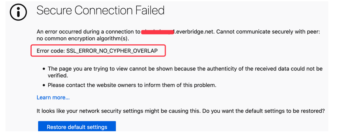Click the red redacted hostname mark
The width and height of the screenshot is (338, 137).
157,32
